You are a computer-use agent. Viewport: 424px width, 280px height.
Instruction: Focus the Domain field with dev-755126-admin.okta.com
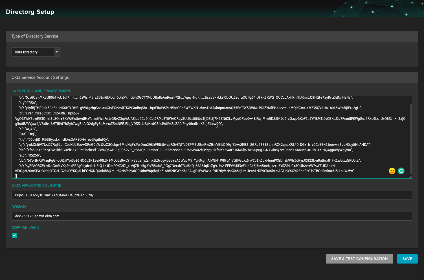point(212,216)
